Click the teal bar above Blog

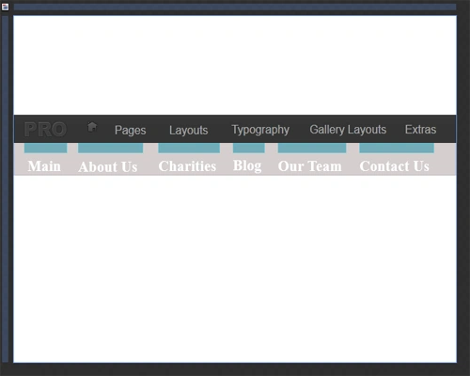[x=249, y=148]
